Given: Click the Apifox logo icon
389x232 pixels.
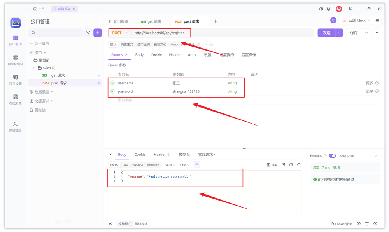Looking at the screenshot, I should coord(16,23).
